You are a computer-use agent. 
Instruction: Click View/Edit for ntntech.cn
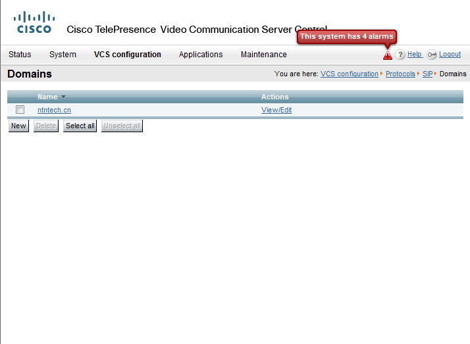[276, 111]
